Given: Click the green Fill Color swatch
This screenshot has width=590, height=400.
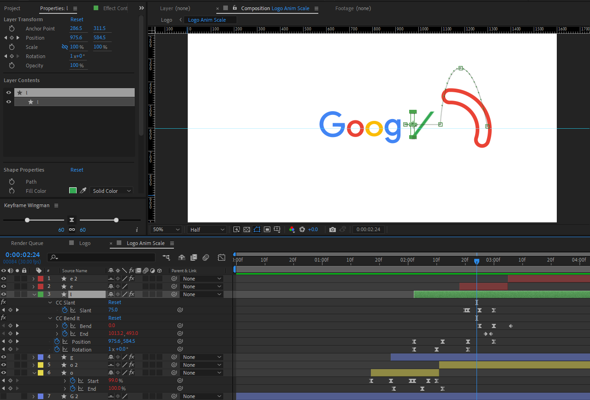Looking at the screenshot, I should (73, 191).
